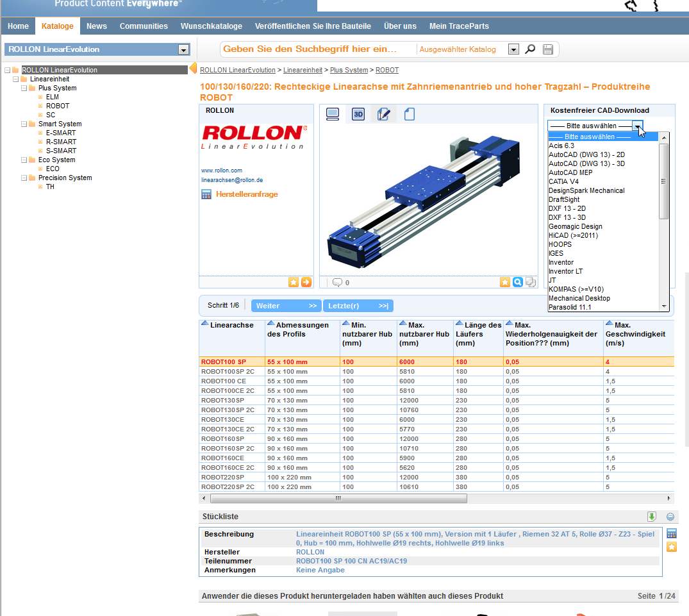The width and height of the screenshot is (689, 616).
Task: Choose Inventor LT from CAD list
Action: click(x=603, y=271)
